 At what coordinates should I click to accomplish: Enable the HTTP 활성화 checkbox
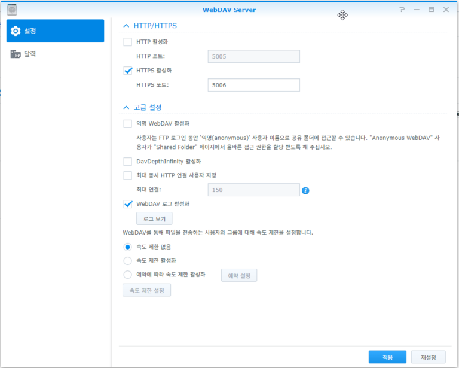(127, 42)
